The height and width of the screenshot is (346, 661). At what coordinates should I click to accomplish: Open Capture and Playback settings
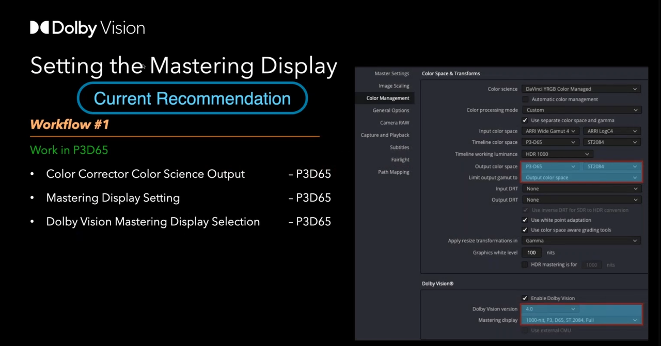point(385,135)
